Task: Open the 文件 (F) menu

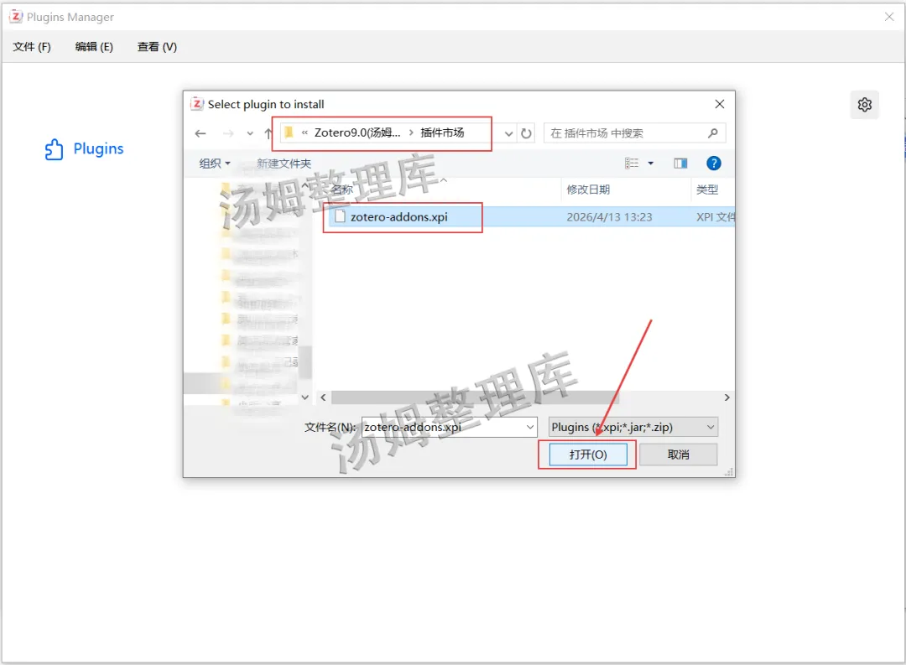Action: [x=32, y=47]
